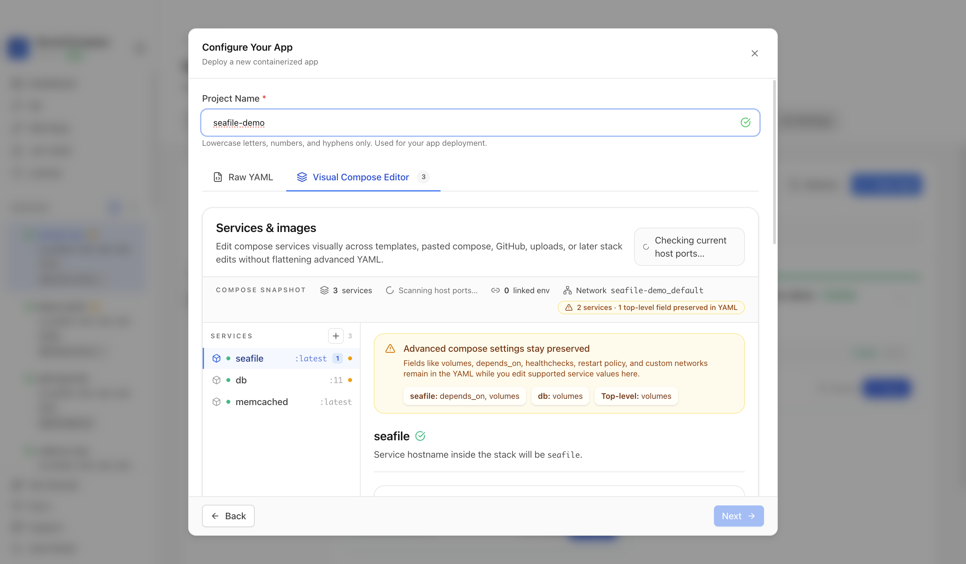Click Network seafile-demo_default text
The width and height of the screenshot is (966, 564).
[x=640, y=290]
